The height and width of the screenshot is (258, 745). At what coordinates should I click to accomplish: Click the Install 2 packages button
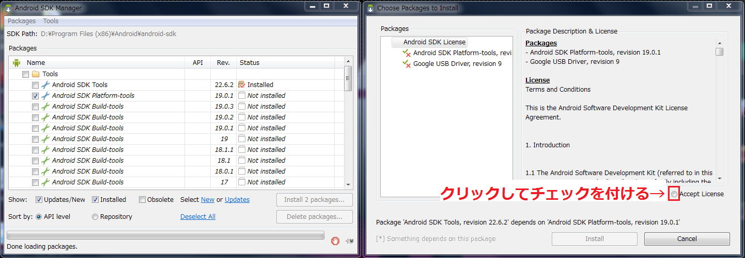315,200
